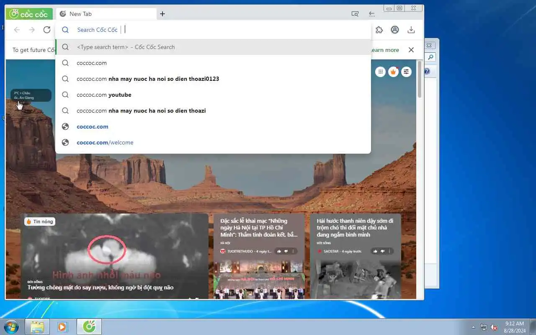The height and width of the screenshot is (335, 536).
Task: Open Windows Explorer from the taskbar
Action: point(37,327)
